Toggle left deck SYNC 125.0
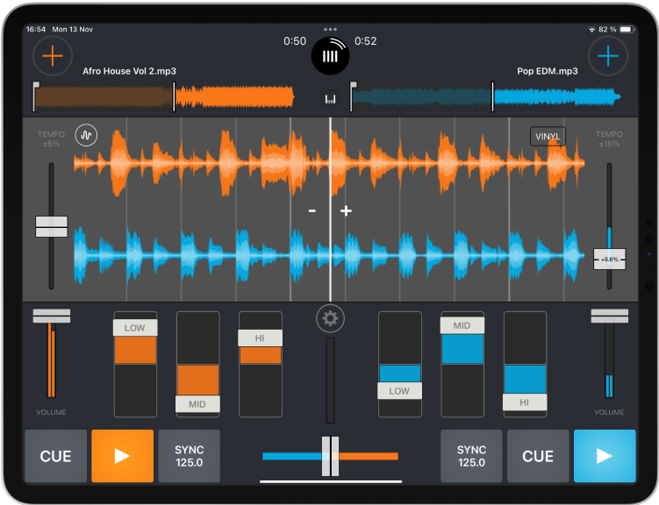Screen dimensions: 659x505 [189, 456]
